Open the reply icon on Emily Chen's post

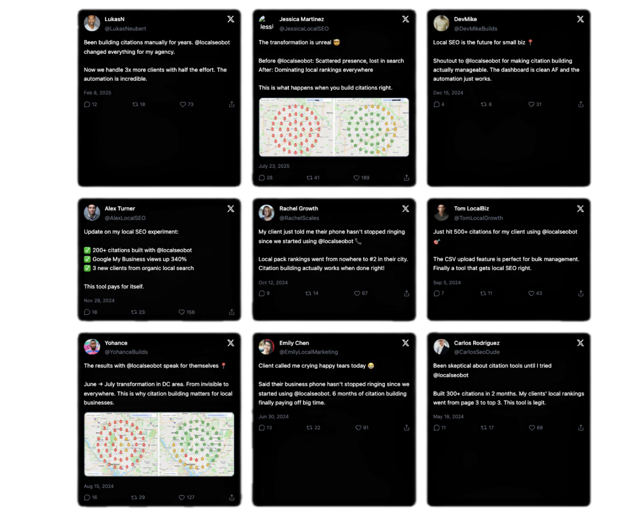click(262, 427)
